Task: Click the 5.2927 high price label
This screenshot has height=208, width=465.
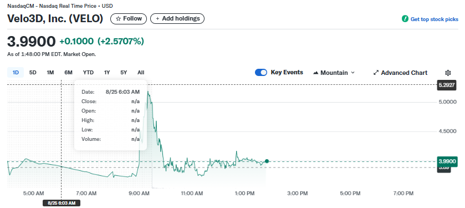Action: click(447, 85)
